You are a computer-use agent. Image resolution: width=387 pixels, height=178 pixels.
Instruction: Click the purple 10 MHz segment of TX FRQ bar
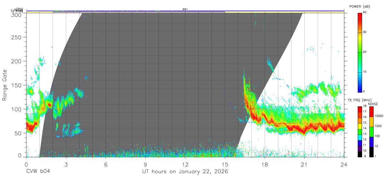coord(360,148)
